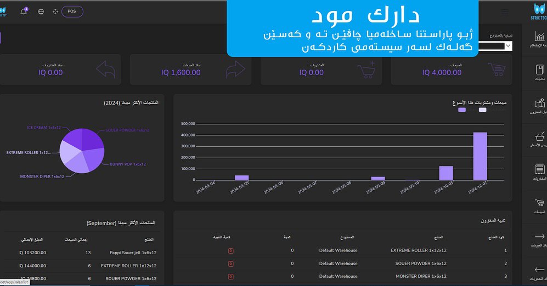The image size is (547, 286).
Task: Open dashboard chart icon in sidebar
Action: (539, 36)
